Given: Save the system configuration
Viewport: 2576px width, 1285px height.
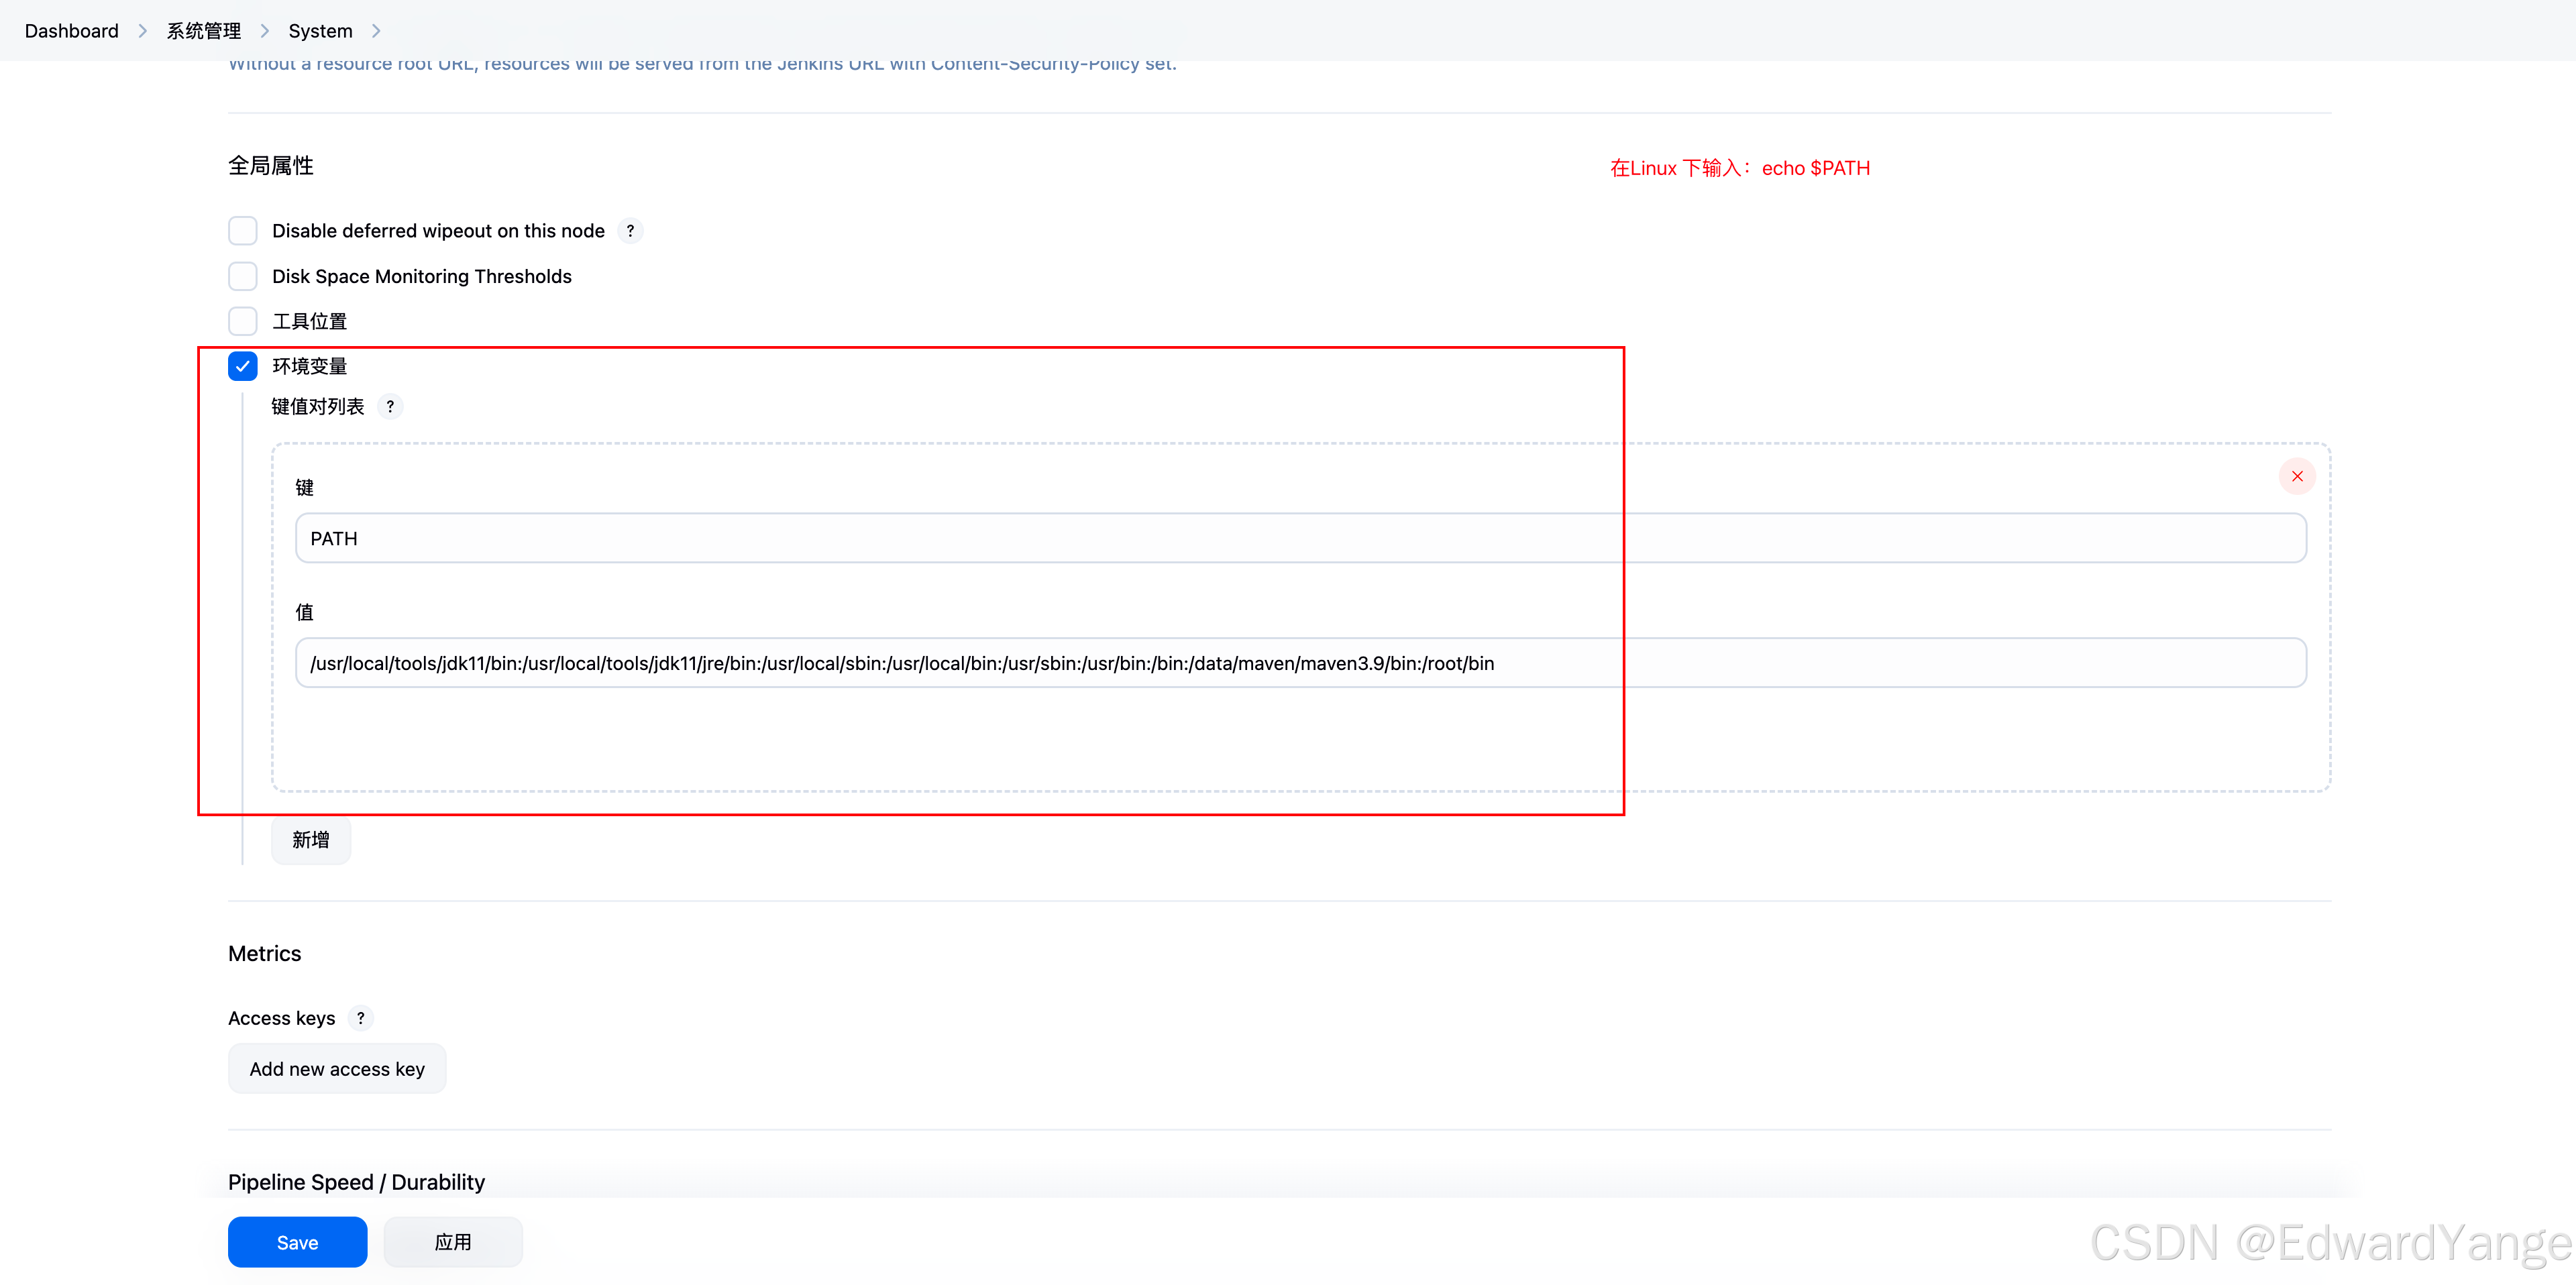Looking at the screenshot, I should 297,1241.
